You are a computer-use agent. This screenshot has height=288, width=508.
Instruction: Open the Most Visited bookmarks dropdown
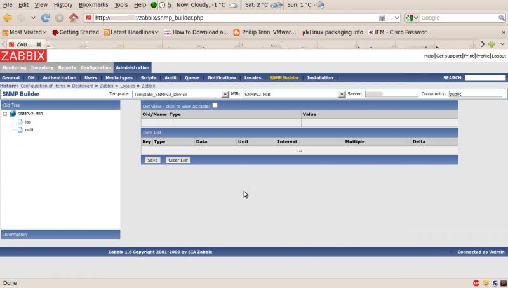point(25,32)
